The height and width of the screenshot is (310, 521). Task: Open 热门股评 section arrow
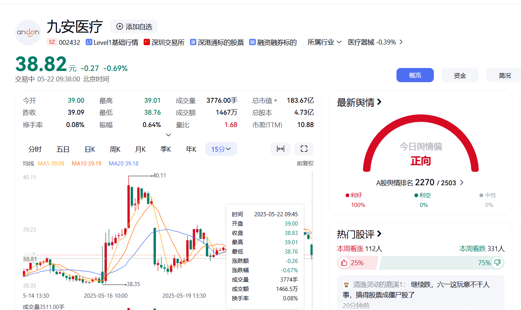(379, 234)
